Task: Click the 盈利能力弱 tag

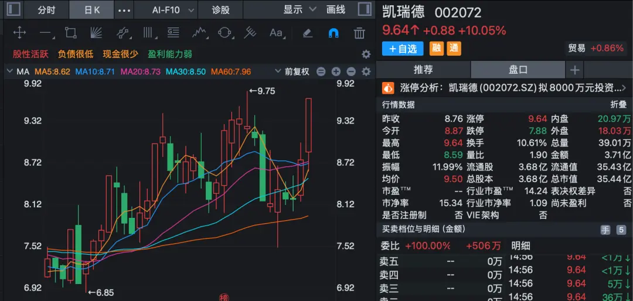Action: 170,54
